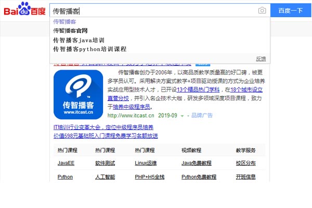This screenshot has height=208, width=312.
Task: Open the JavaEE course link
Action: pos(66,163)
